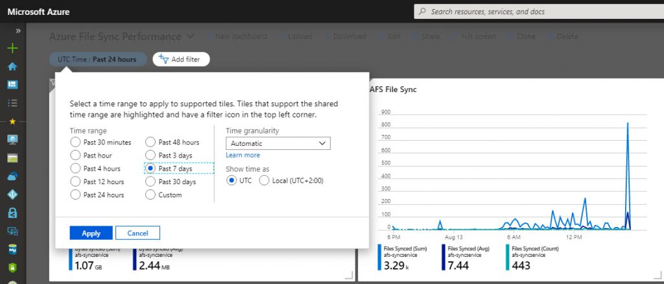
Task: Click Files Synced (Sum) legend color bar
Action: pos(379,257)
